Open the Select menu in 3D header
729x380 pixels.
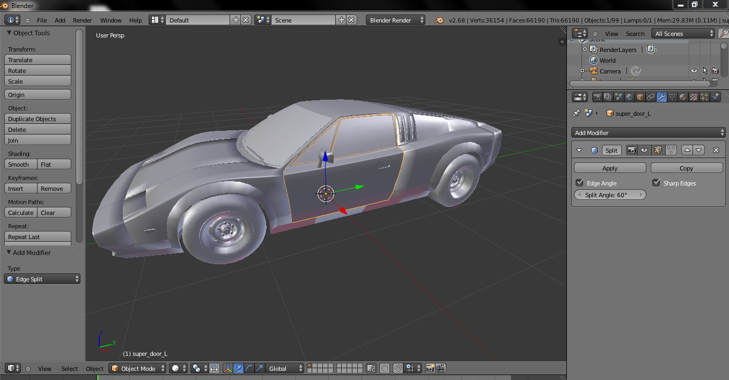[x=70, y=368]
